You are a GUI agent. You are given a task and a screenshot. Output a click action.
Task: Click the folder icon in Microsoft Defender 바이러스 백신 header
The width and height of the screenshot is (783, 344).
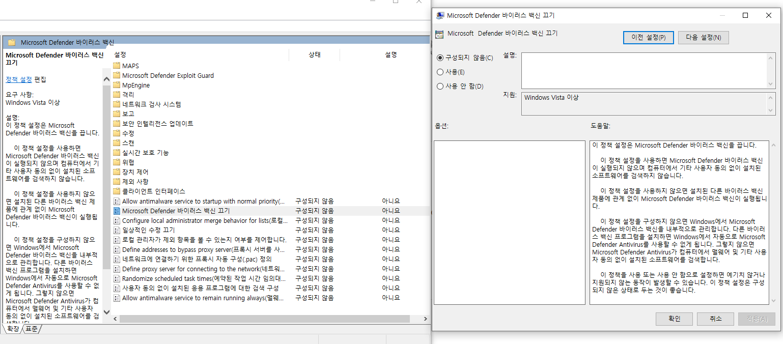pyautogui.click(x=12, y=42)
